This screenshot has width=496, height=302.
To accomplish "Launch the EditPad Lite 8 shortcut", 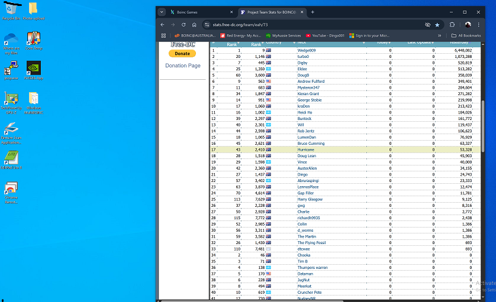I will click(x=11, y=160).
